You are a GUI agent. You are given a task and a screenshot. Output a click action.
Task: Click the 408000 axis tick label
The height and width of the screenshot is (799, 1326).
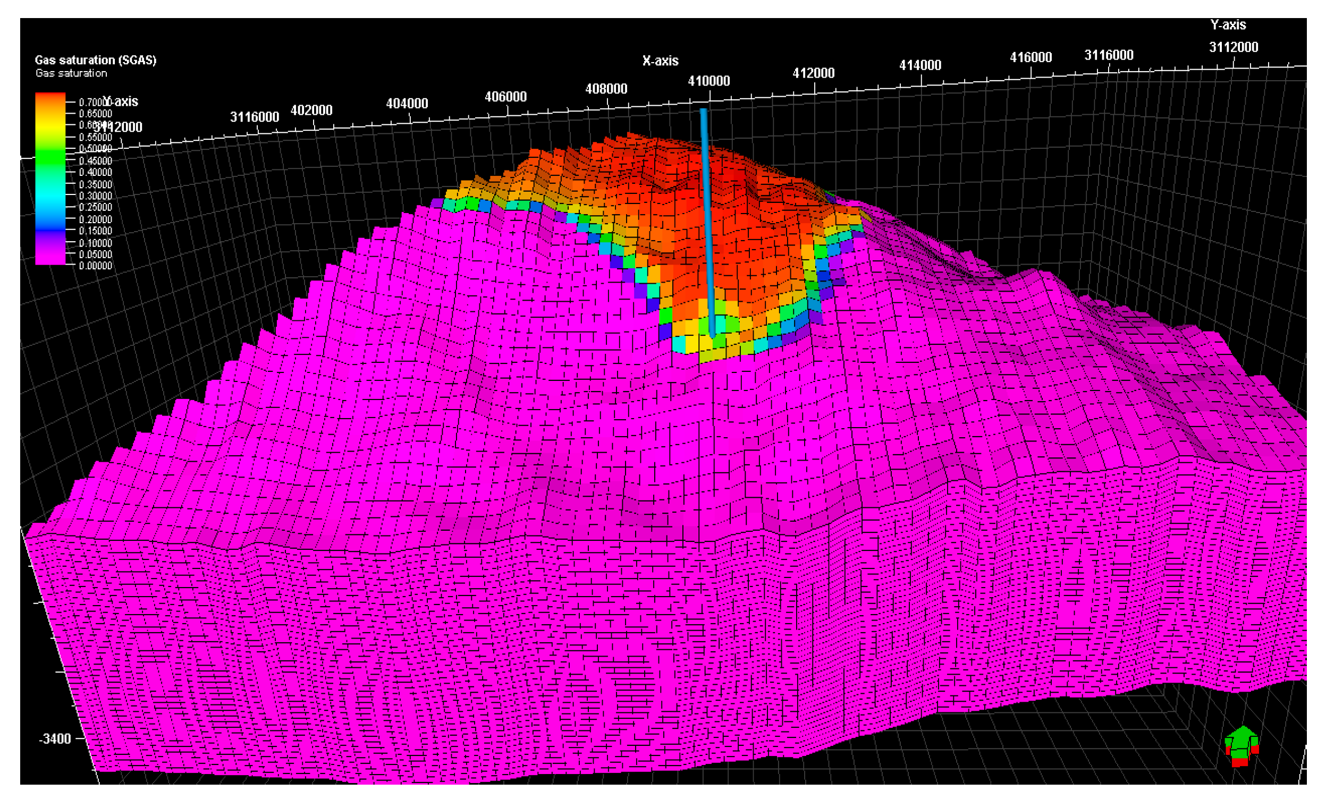(x=606, y=89)
